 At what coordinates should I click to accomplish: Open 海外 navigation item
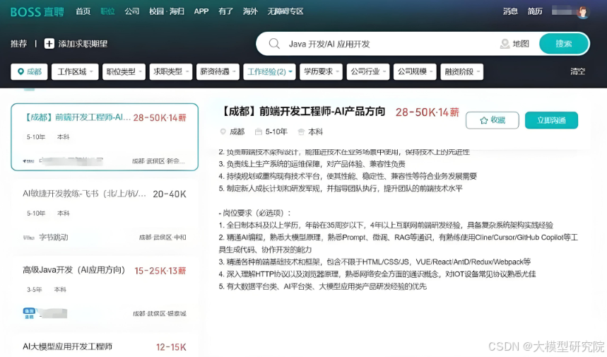point(250,11)
